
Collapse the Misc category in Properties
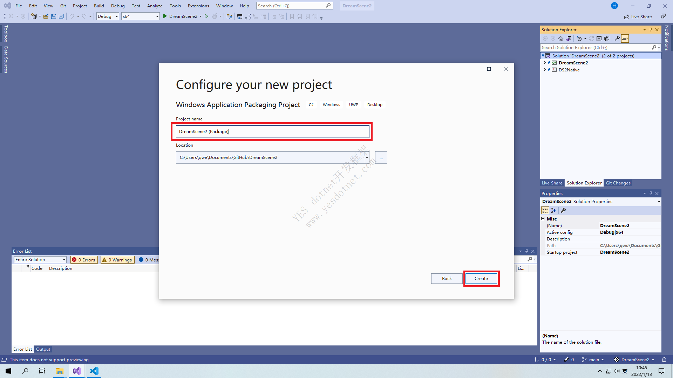point(543,219)
